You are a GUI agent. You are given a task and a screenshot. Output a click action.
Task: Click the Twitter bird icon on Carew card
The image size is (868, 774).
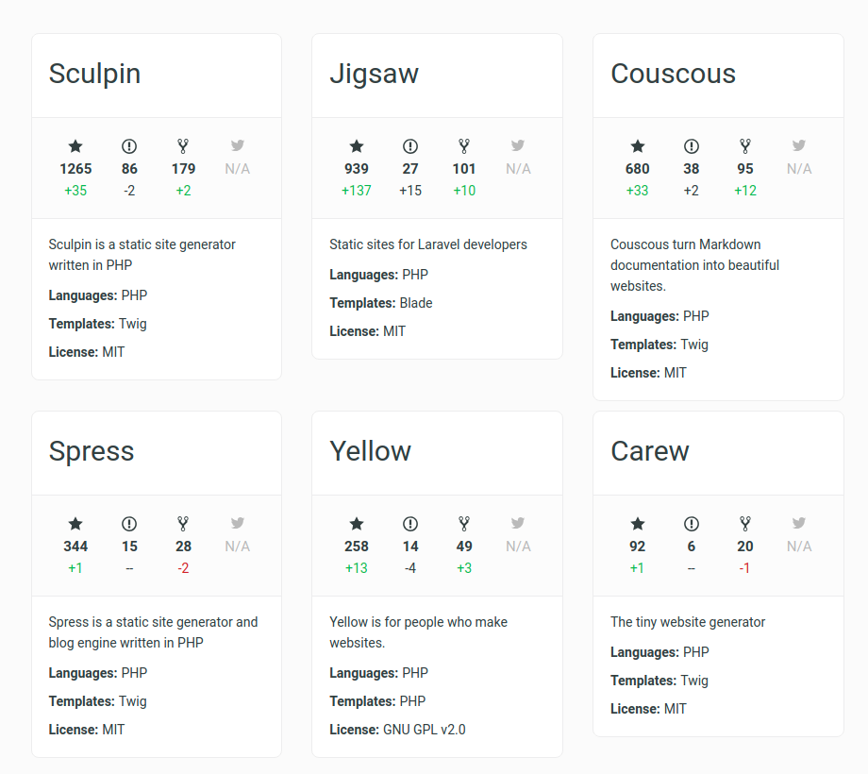tap(799, 523)
